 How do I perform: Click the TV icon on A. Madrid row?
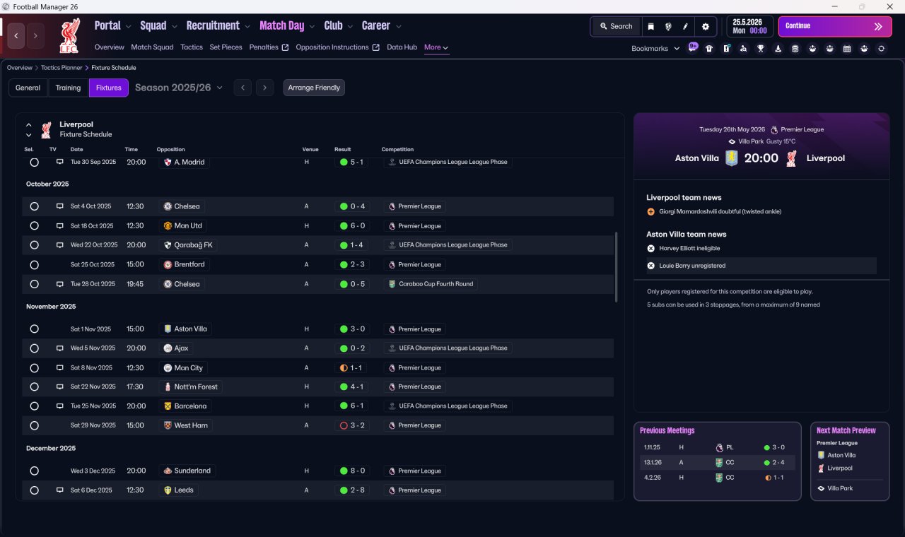60,162
